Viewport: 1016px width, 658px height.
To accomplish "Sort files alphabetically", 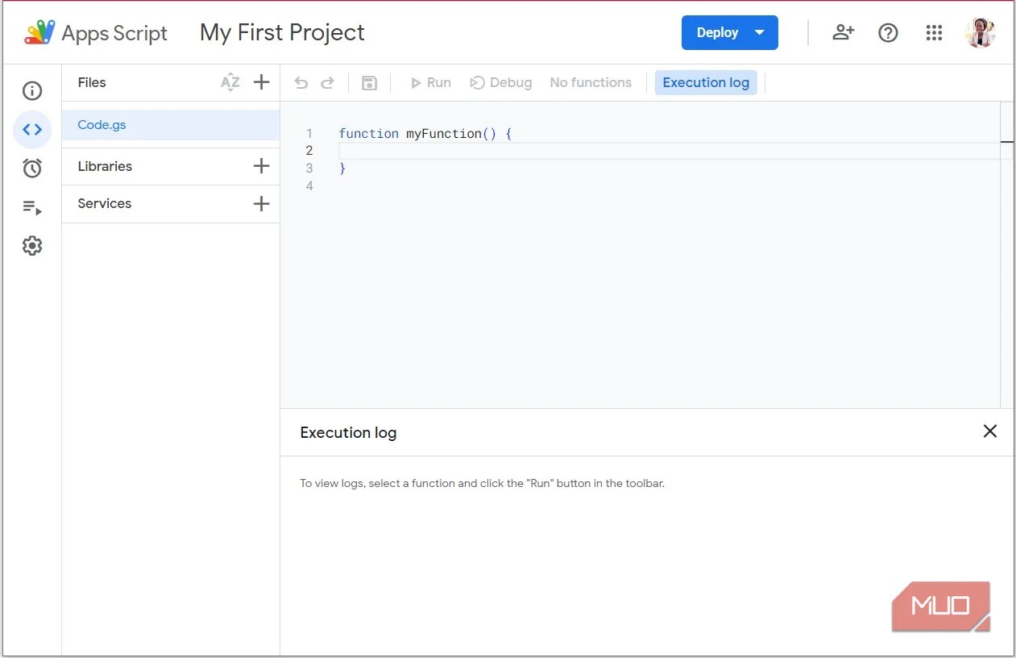I will (x=230, y=82).
